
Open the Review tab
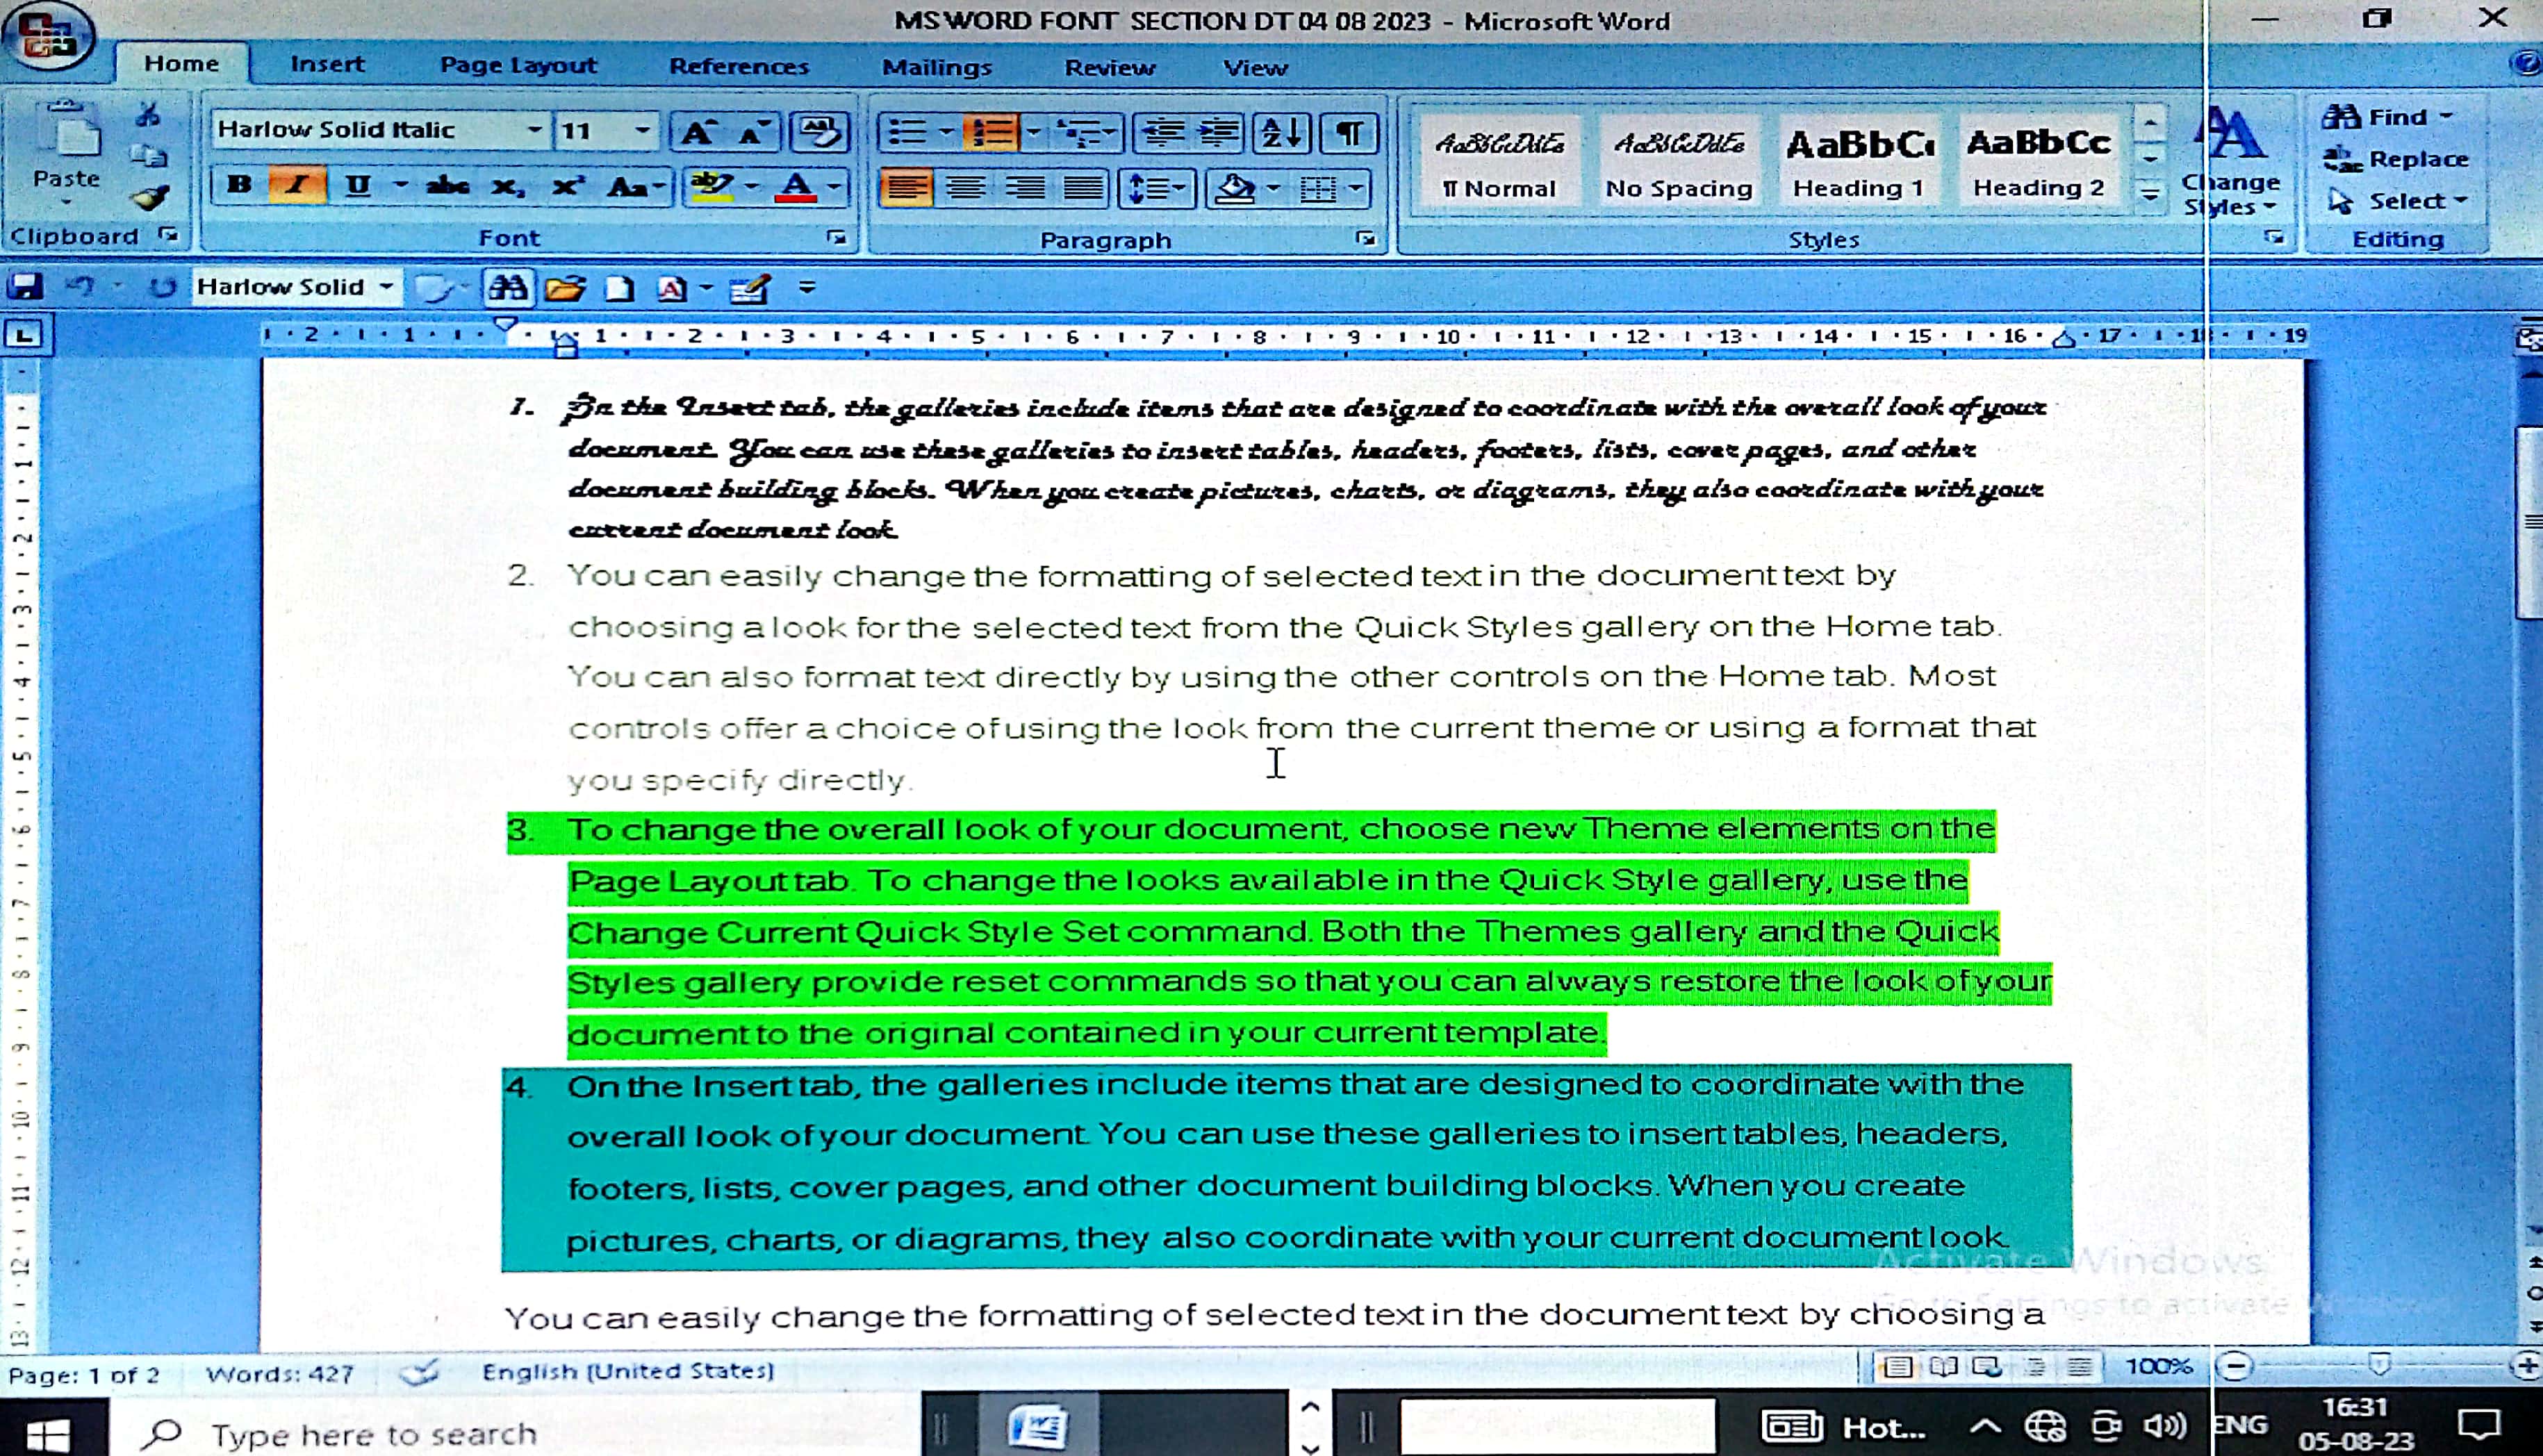pyautogui.click(x=1109, y=68)
